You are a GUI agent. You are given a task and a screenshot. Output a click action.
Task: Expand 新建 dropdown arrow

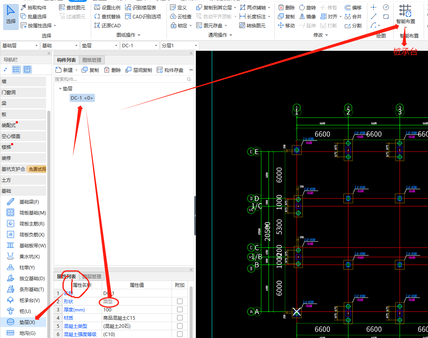(x=77, y=70)
